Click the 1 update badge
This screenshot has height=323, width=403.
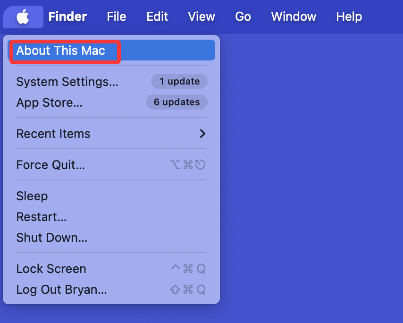(x=179, y=81)
